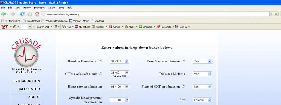
Task: Open the Bookmarks menu
Action: tap(39, 8)
